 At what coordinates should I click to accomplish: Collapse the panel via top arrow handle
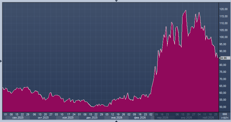[x=116, y=1]
